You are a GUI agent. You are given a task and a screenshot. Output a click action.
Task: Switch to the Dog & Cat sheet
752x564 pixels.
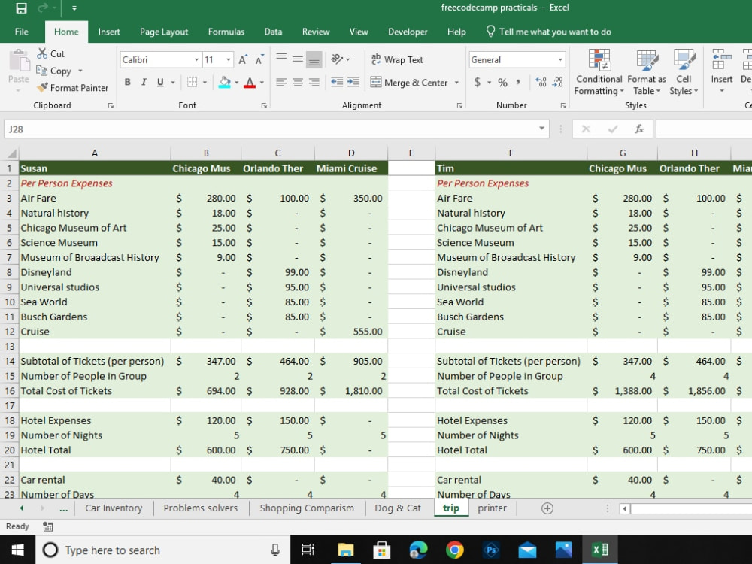click(398, 508)
